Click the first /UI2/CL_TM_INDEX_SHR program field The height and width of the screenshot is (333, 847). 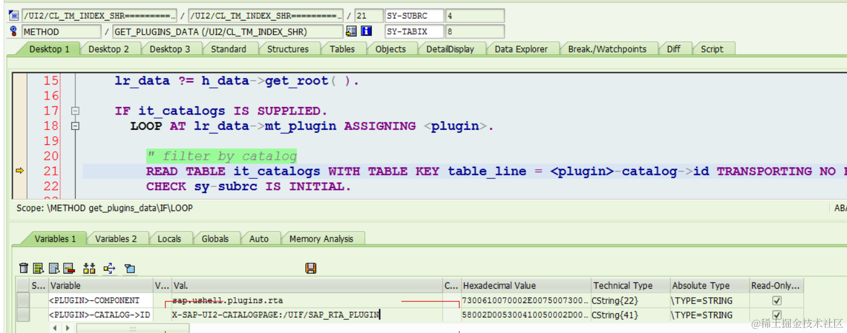pyautogui.click(x=100, y=16)
